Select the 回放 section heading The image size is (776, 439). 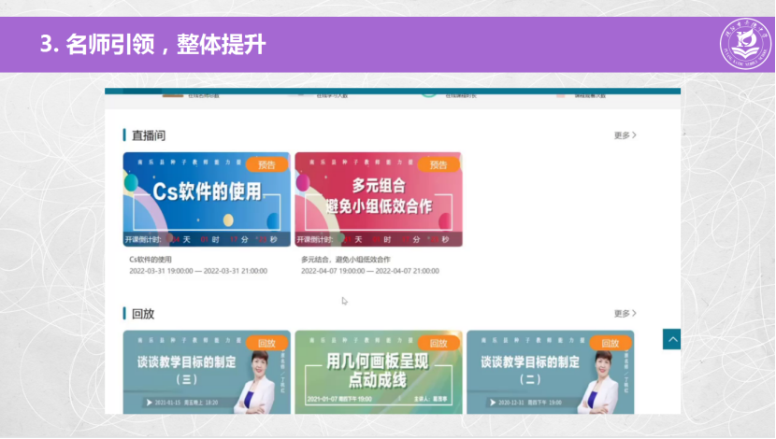coord(143,314)
